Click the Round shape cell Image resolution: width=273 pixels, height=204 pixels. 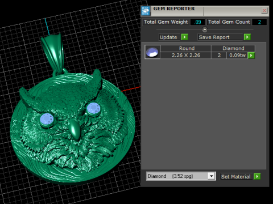click(187, 48)
